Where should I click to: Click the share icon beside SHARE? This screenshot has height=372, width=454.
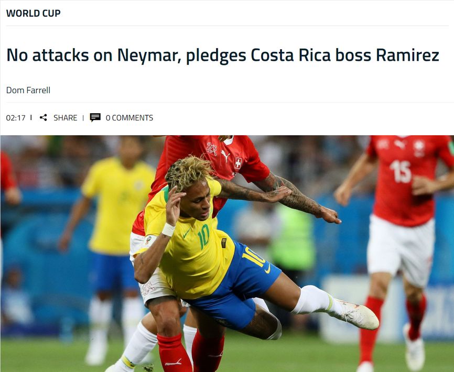click(x=43, y=117)
